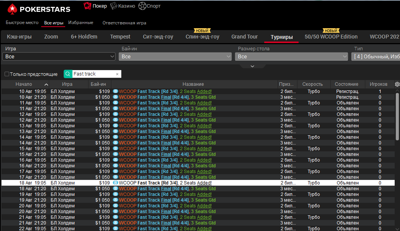Clear the 'Fast track' search text
The image size is (400, 231).
117,74
